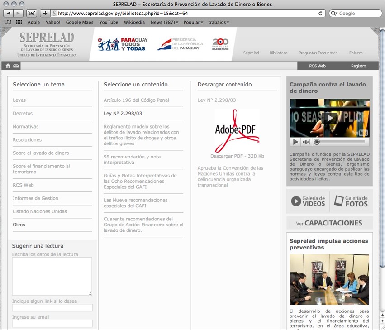Viewport: 385px width, 330px height.
Task: Select the Resoluciones topic
Action: click(27, 140)
